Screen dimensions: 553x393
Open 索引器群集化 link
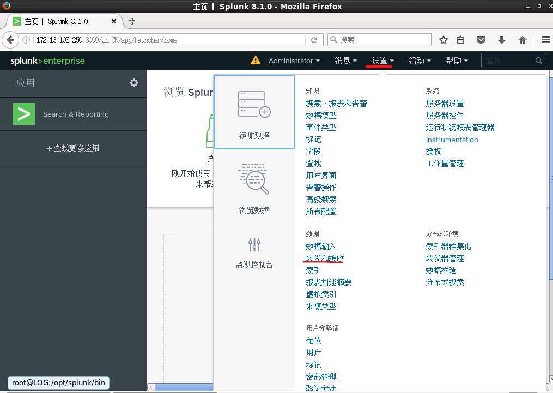tap(448, 246)
